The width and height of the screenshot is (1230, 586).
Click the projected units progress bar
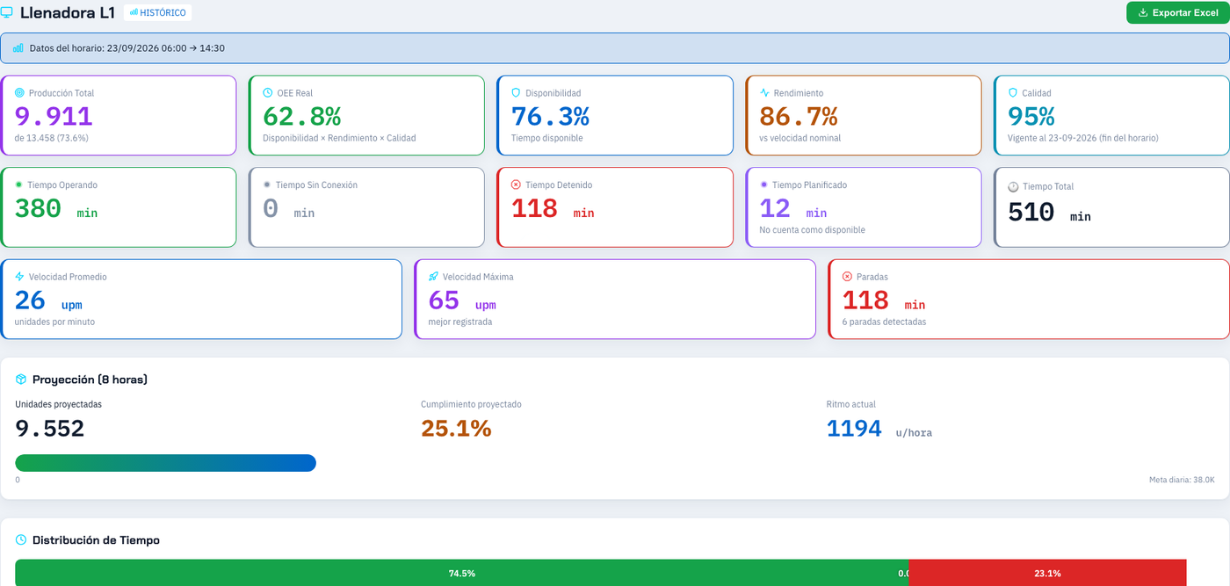166,463
